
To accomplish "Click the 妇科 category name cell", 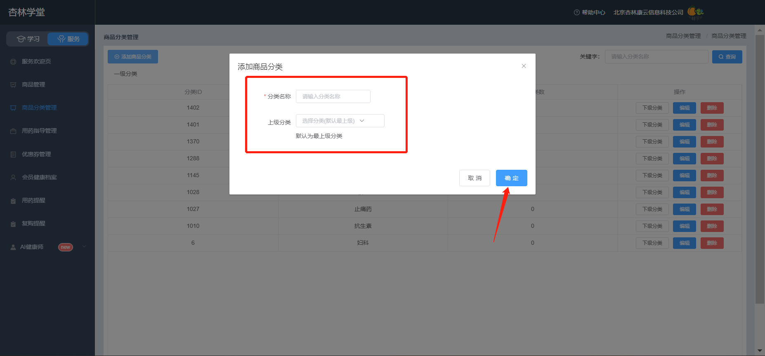I will 363,243.
